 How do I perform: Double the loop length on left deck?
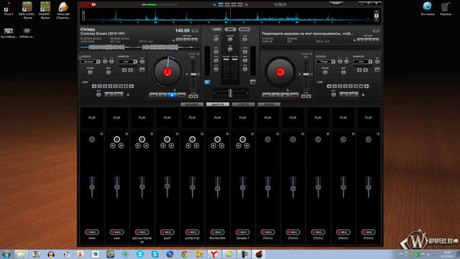[x=132, y=86]
